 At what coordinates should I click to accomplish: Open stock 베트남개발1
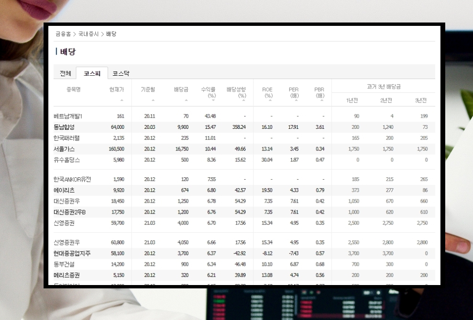[68, 116]
